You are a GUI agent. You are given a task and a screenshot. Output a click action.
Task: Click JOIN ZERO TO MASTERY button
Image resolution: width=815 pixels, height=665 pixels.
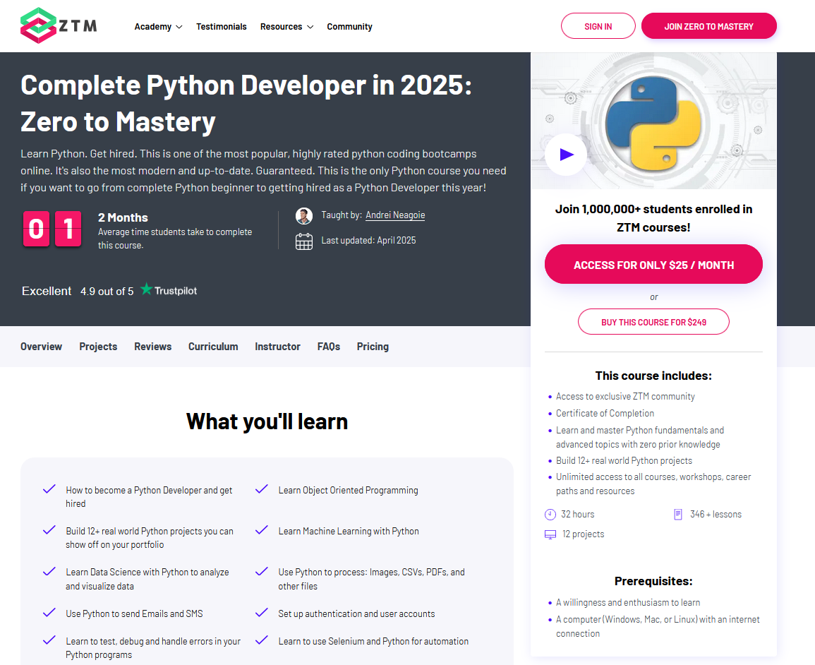pos(708,26)
